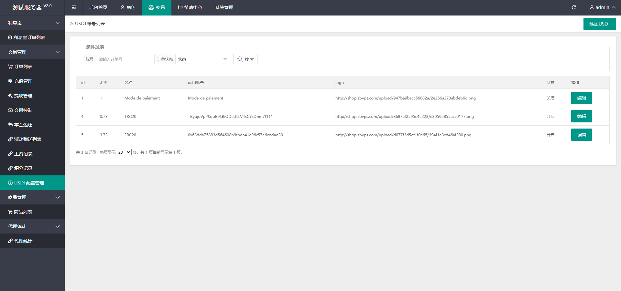This screenshot has height=291, width=621.
Task: Select the 交易 top tab
Action: 157,7
